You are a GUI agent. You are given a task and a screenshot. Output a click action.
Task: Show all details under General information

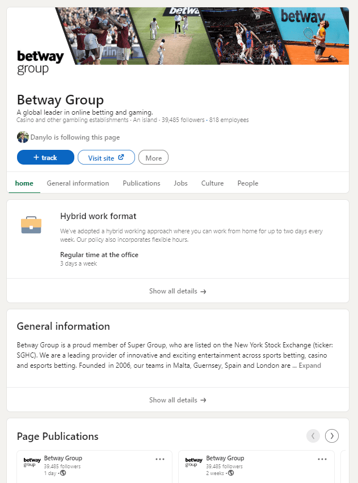[178, 400]
